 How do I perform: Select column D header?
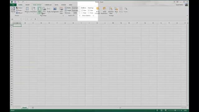click(x=41, y=23)
